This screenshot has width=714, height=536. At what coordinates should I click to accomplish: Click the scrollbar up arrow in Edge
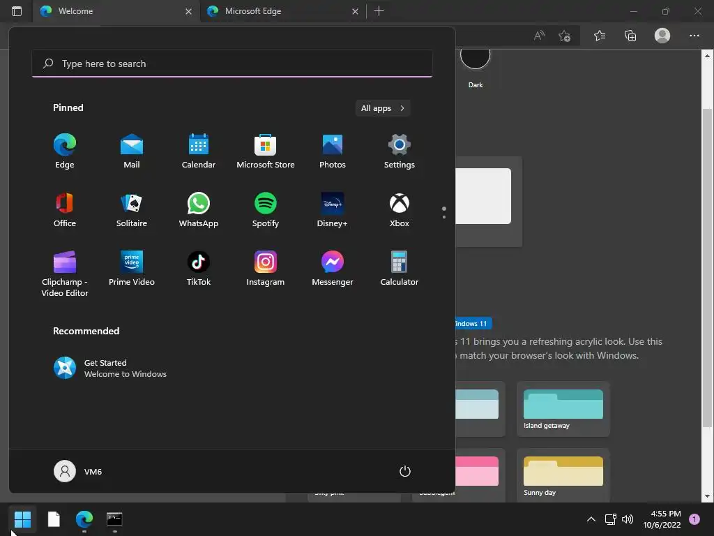(707, 56)
